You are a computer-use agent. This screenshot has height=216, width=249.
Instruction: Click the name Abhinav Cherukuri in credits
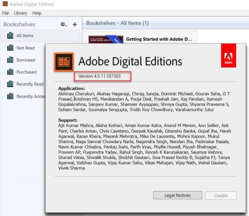point(76,94)
